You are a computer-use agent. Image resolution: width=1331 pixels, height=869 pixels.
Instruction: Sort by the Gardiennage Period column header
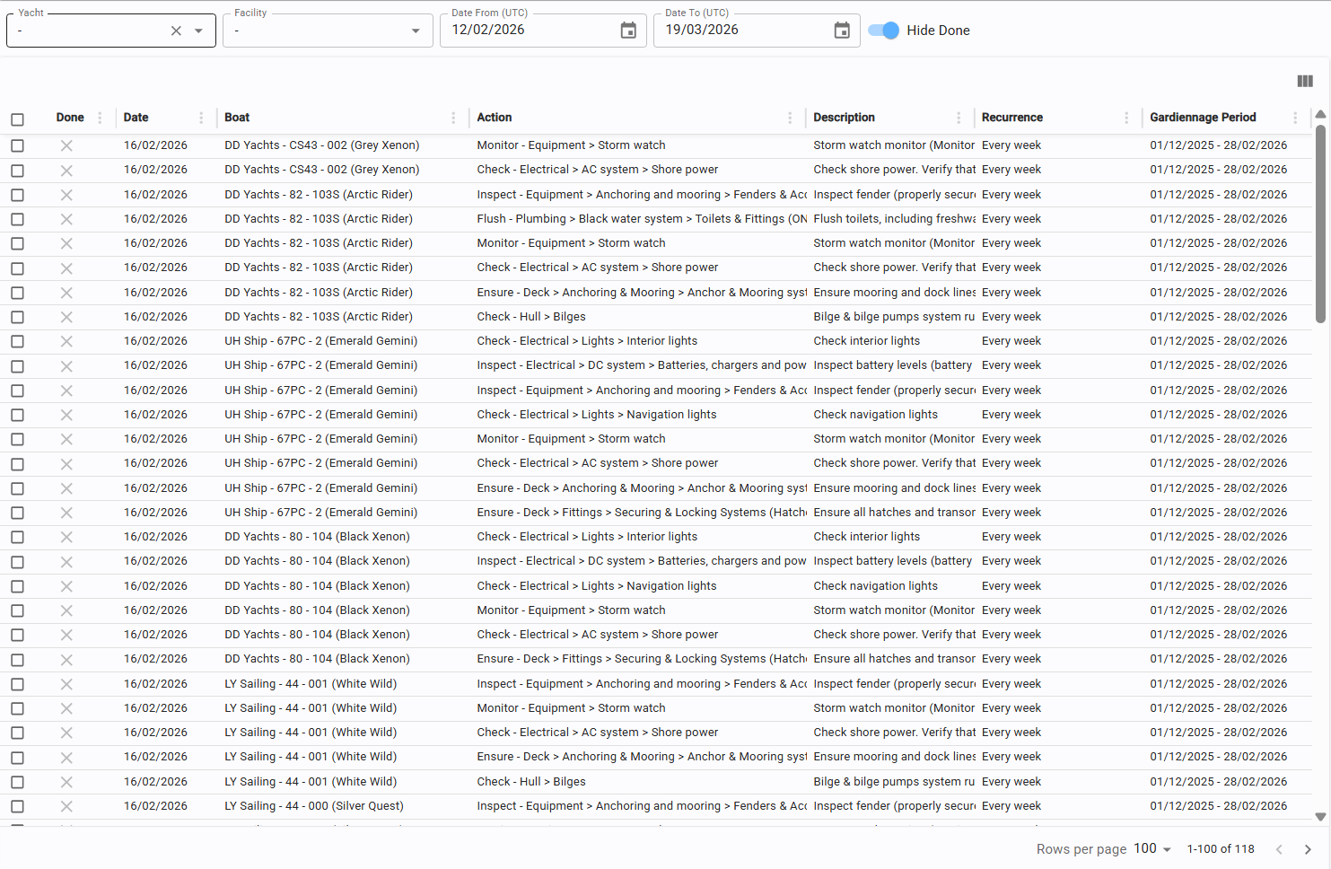1203,118
